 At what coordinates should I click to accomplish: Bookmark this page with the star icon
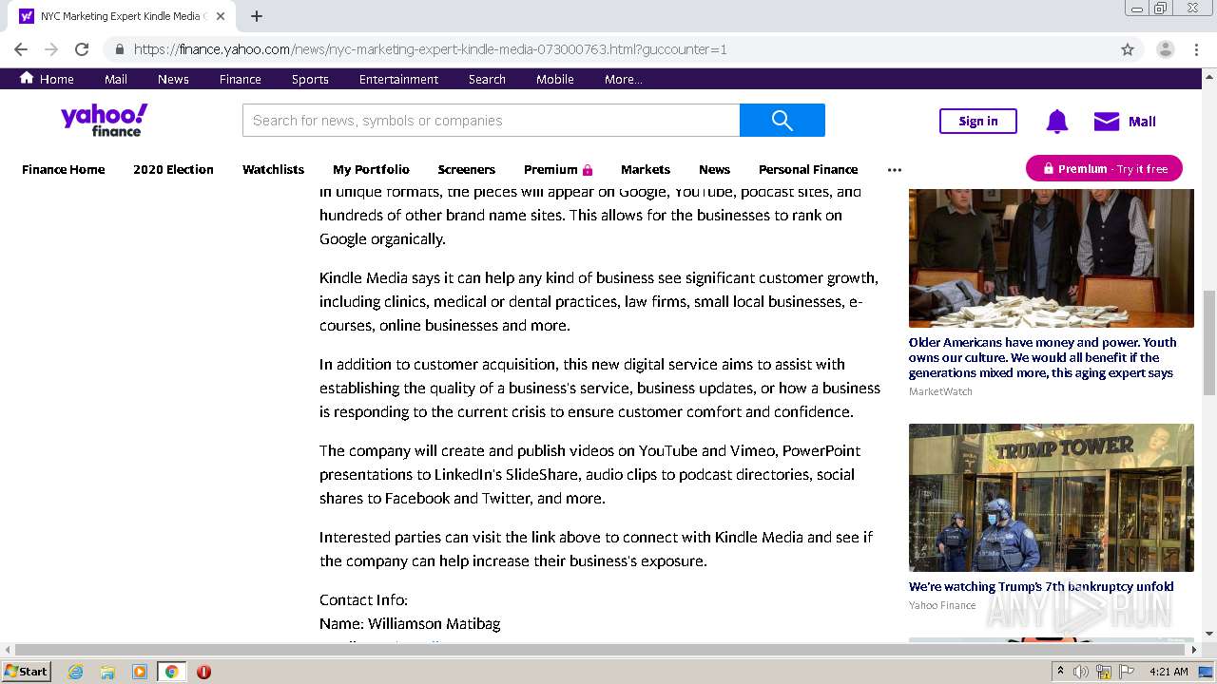1128,49
